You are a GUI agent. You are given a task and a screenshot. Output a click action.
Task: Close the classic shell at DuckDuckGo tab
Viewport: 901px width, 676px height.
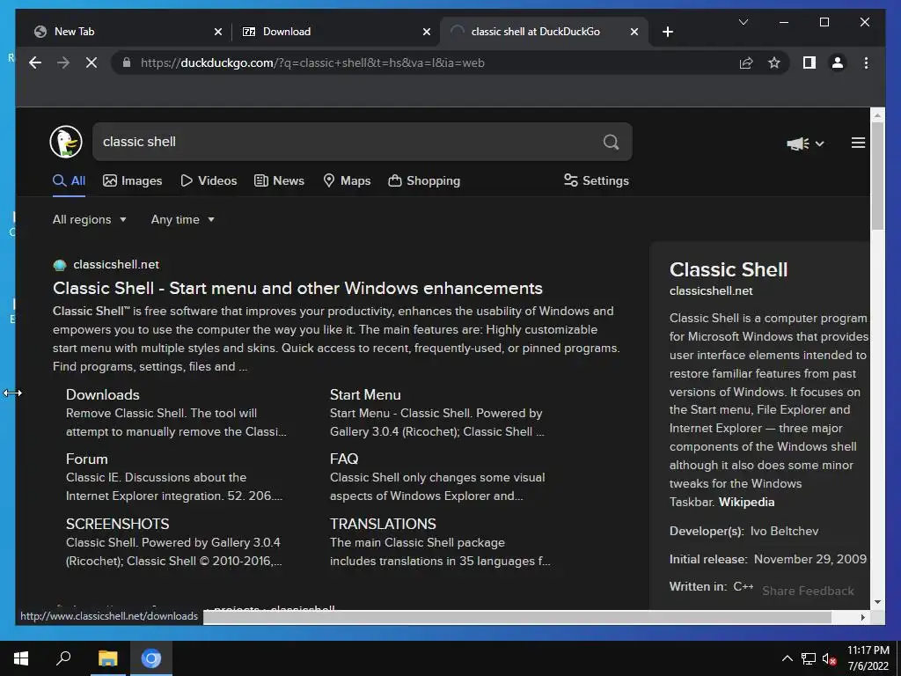[x=634, y=32]
